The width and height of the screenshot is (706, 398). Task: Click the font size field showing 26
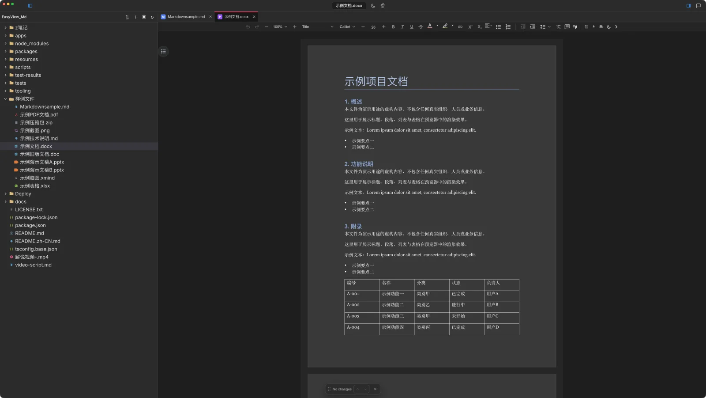(373, 27)
